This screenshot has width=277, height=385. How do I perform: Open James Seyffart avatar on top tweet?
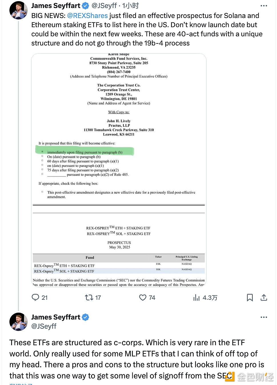point(19,10)
